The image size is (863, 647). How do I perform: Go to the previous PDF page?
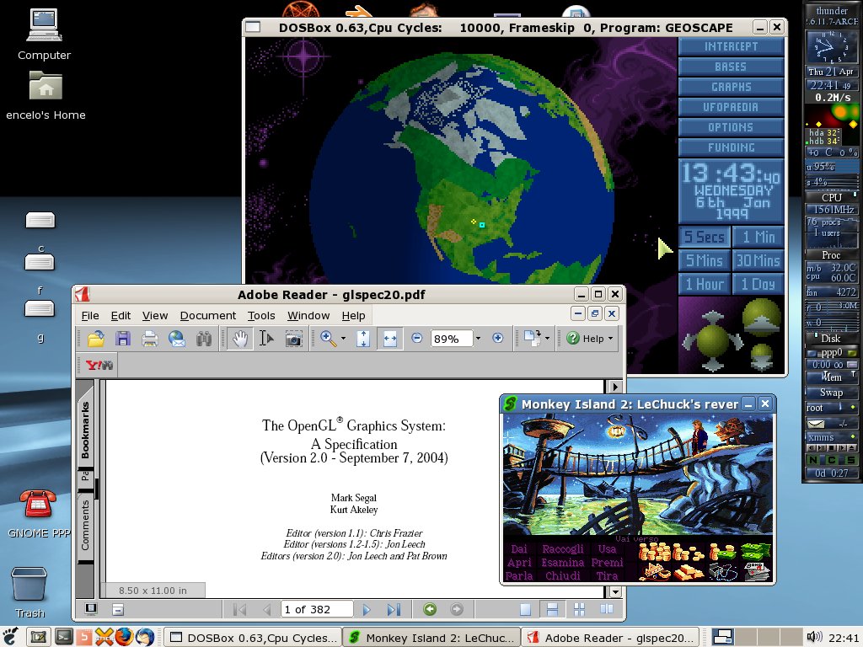coord(267,609)
